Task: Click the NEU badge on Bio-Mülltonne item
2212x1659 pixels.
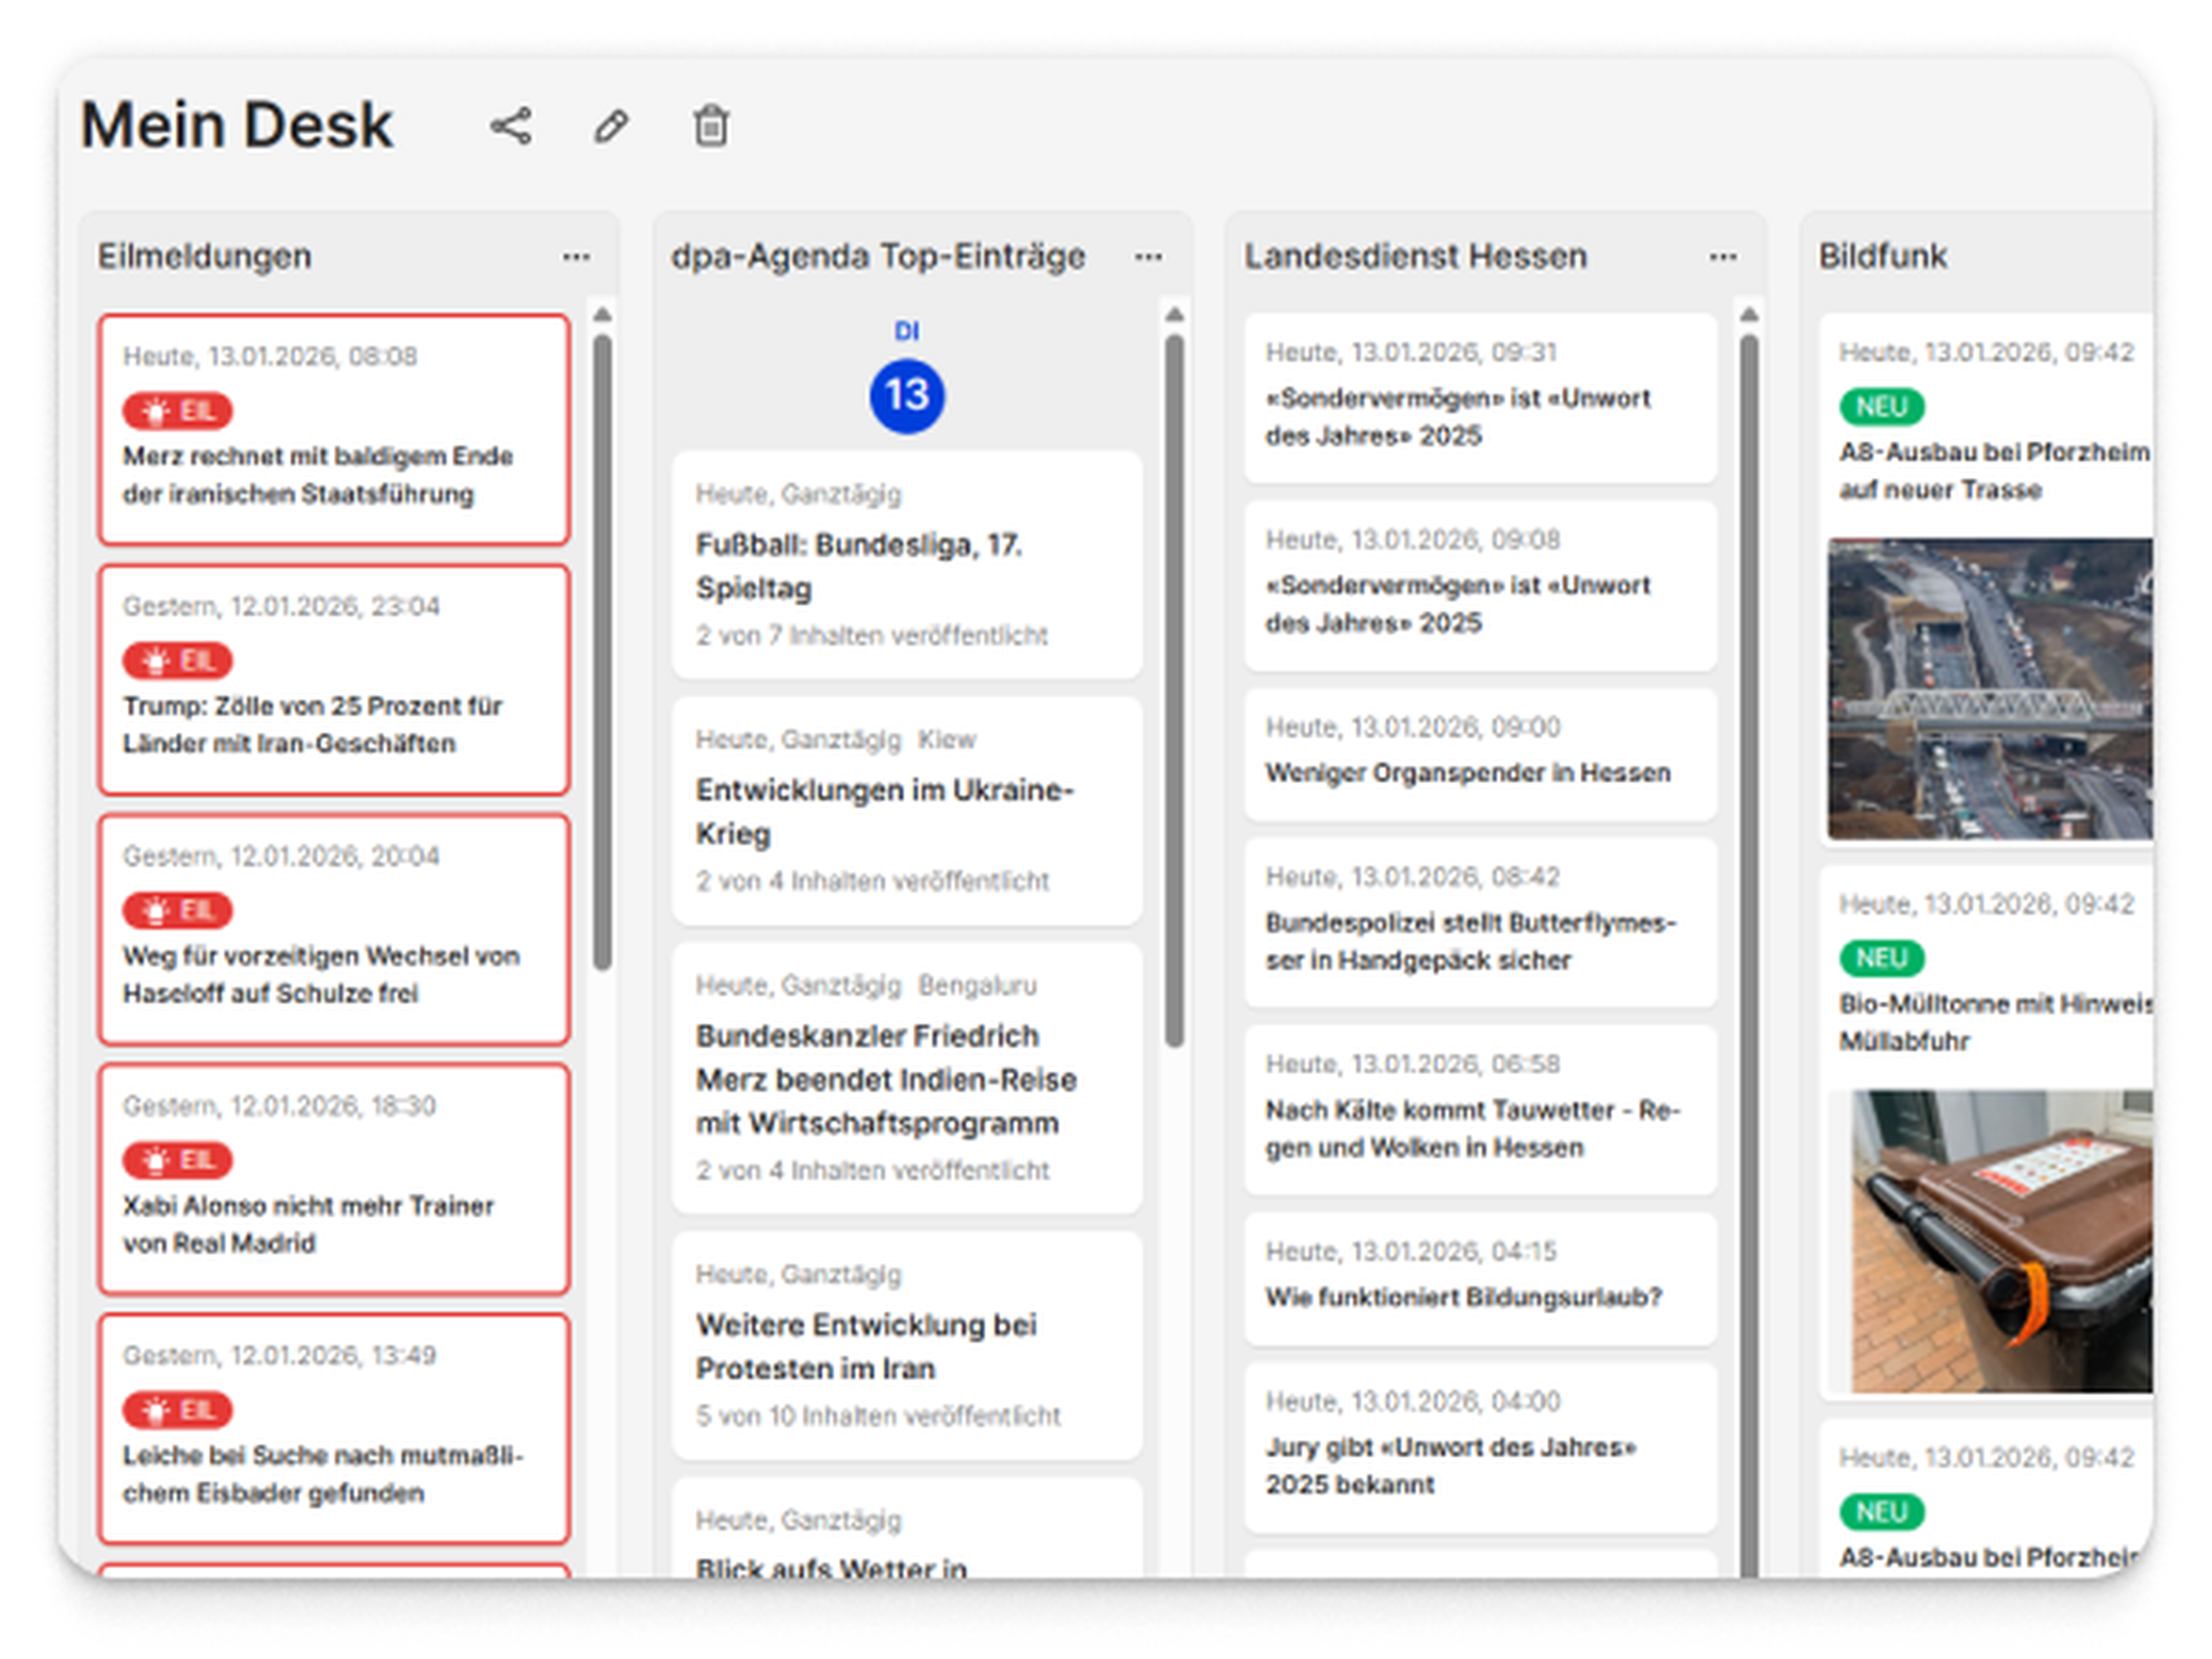Action: [1881, 958]
